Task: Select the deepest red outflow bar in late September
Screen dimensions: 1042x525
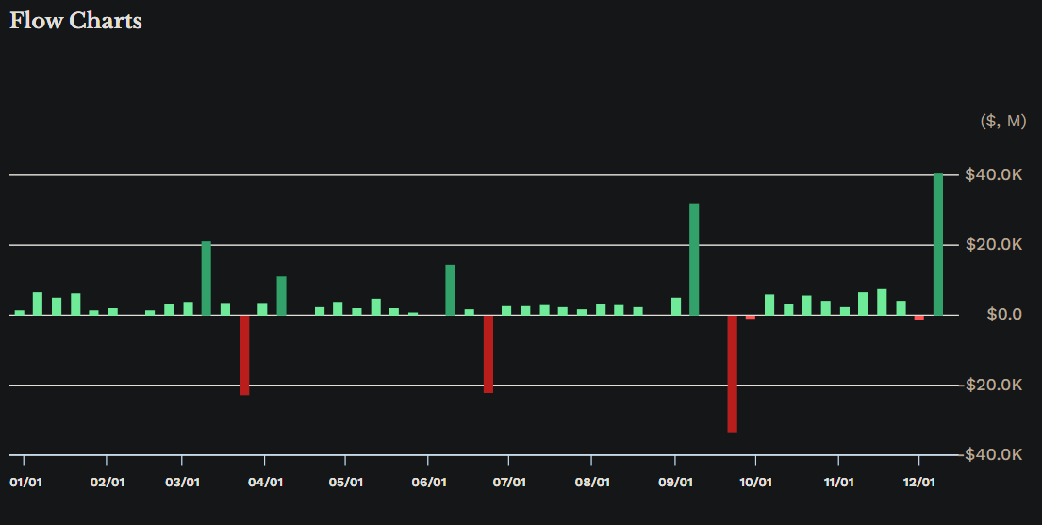Action: pyautogui.click(x=733, y=373)
